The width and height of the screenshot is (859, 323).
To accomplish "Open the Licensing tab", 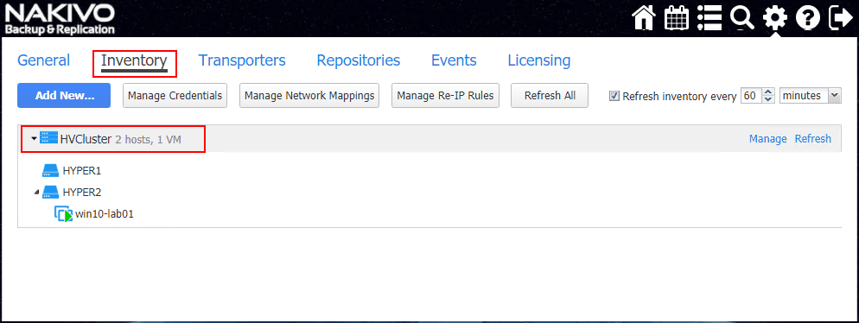I will pos(539,60).
